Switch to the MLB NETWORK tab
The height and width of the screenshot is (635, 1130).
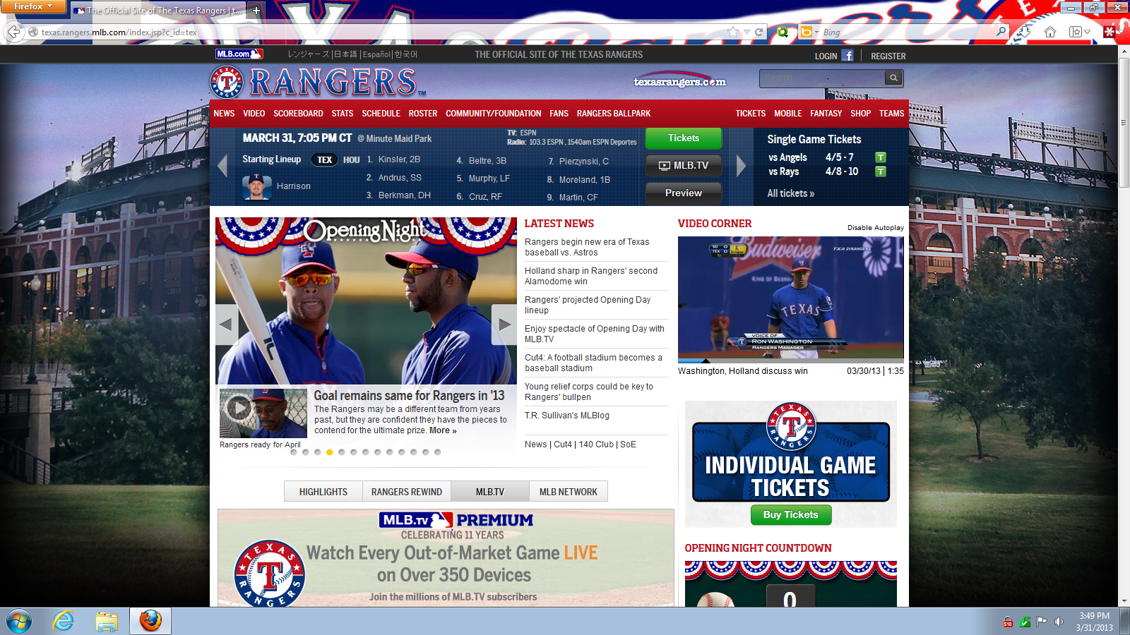pyautogui.click(x=569, y=492)
